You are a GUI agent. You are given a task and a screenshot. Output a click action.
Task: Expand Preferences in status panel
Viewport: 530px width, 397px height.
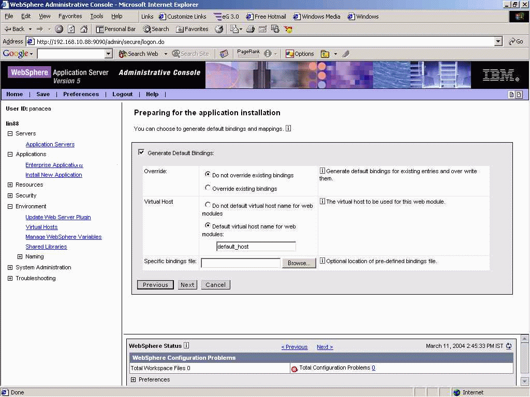coord(133,379)
